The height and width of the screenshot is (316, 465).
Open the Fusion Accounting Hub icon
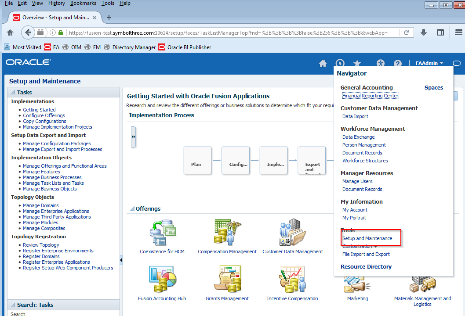pyautogui.click(x=162, y=280)
